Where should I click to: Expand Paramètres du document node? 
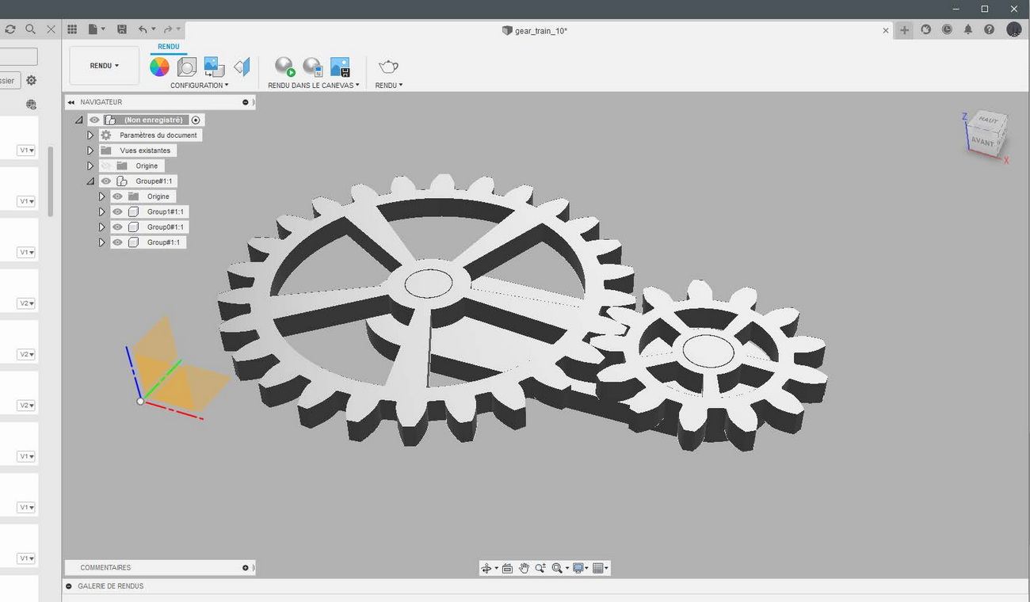coord(90,135)
